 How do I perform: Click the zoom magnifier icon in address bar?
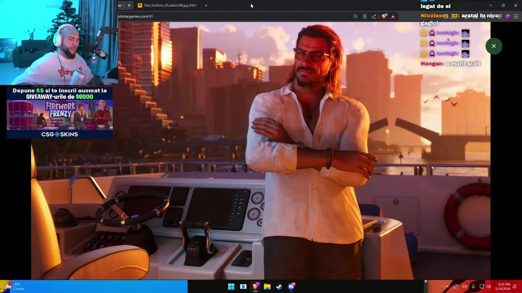click(x=355, y=16)
